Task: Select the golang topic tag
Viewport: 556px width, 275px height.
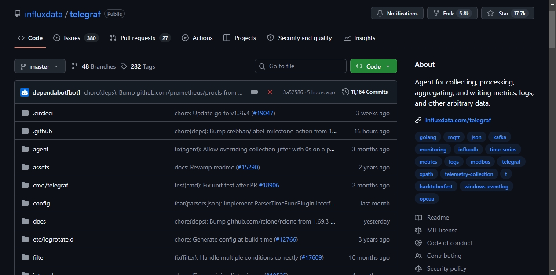Action: coord(428,137)
